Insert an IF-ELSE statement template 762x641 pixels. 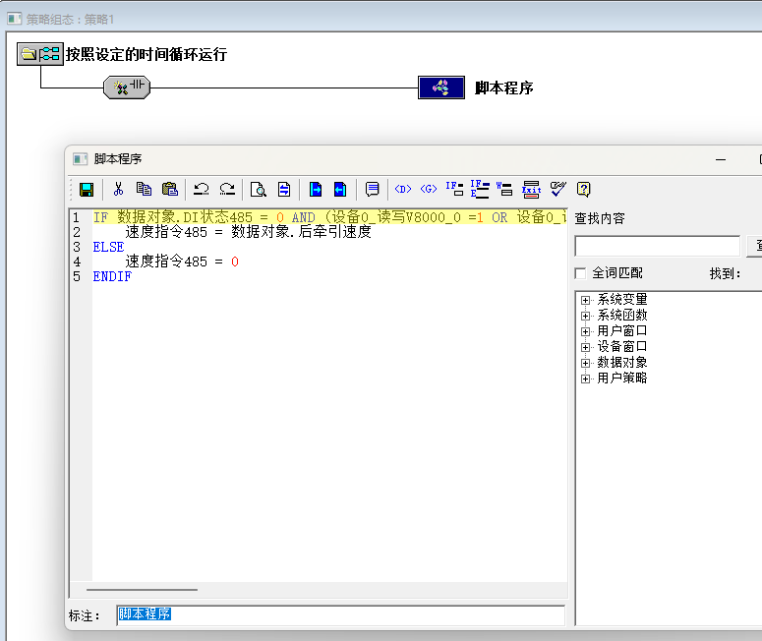480,189
